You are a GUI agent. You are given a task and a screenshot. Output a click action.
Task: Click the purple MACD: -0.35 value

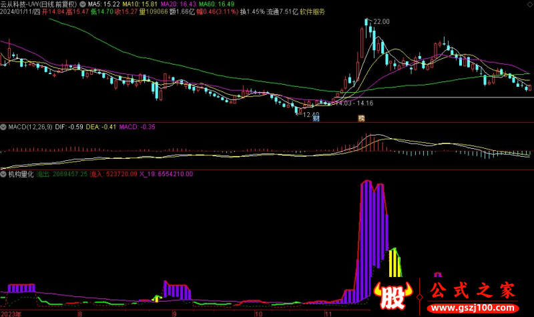(x=138, y=127)
